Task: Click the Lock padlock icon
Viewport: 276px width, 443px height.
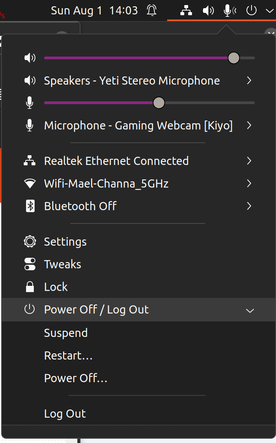Action: (30, 287)
